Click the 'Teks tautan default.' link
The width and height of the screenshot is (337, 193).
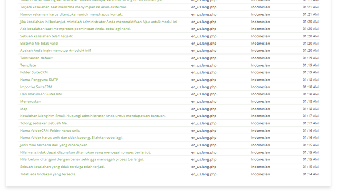point(36,58)
